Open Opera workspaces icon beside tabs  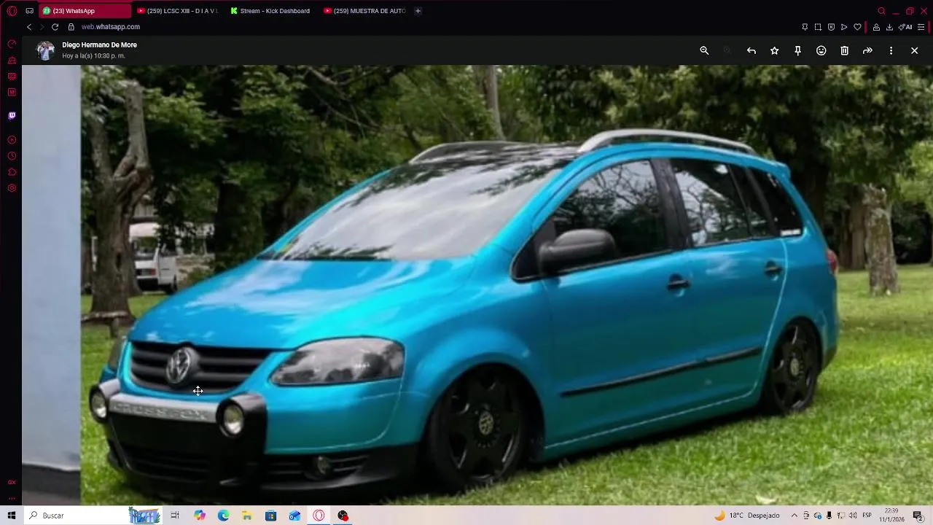pos(29,11)
